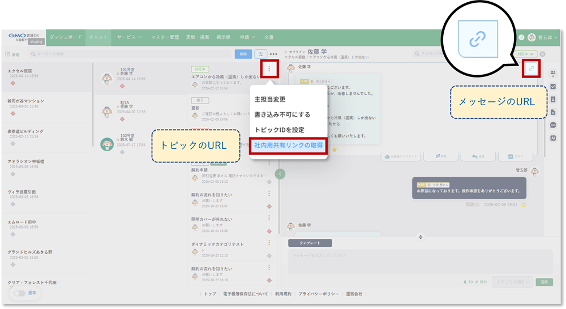
Task: Click the help question mark icon
Action: pos(521,37)
